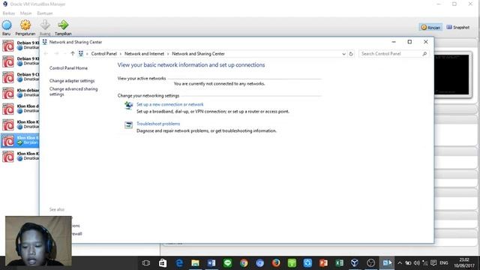Open Word from the taskbar
The height and width of the screenshot is (270, 480).
pos(211,263)
